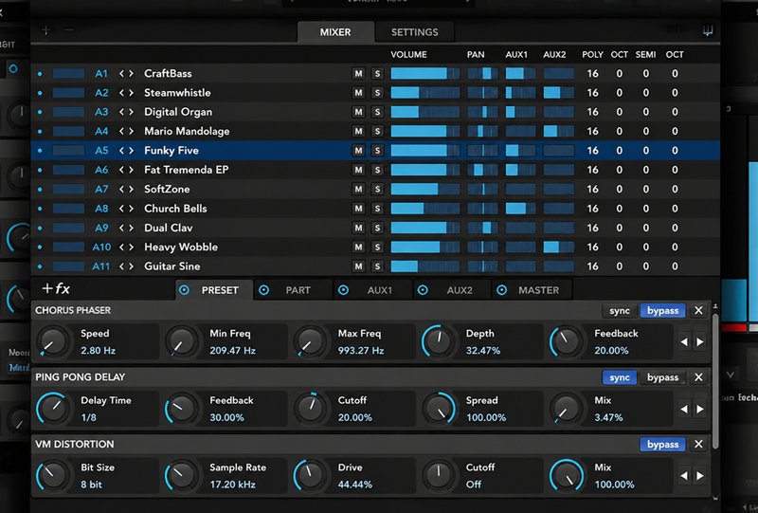Solo the Fat Tremenda EP part
Screen dimensions: 758x513
coord(377,170)
